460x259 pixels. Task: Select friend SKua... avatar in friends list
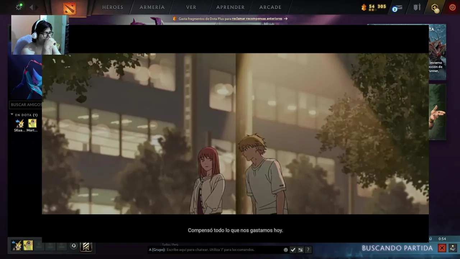pyautogui.click(x=19, y=123)
